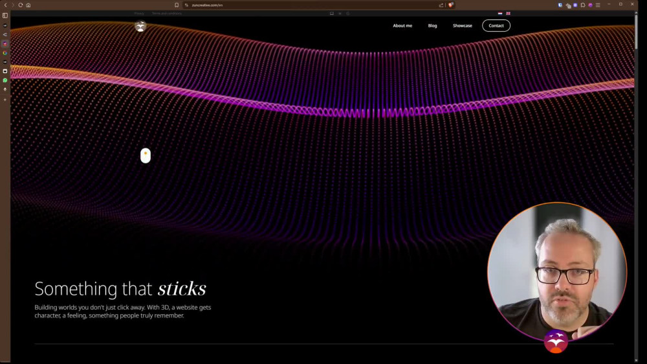647x364 pixels.
Task: Reload the page with the refresh icon
Action: point(20,5)
